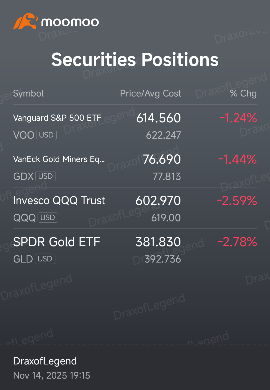Select the Price/Avg Cost column header
270x390 pixels.
pyautogui.click(x=151, y=93)
